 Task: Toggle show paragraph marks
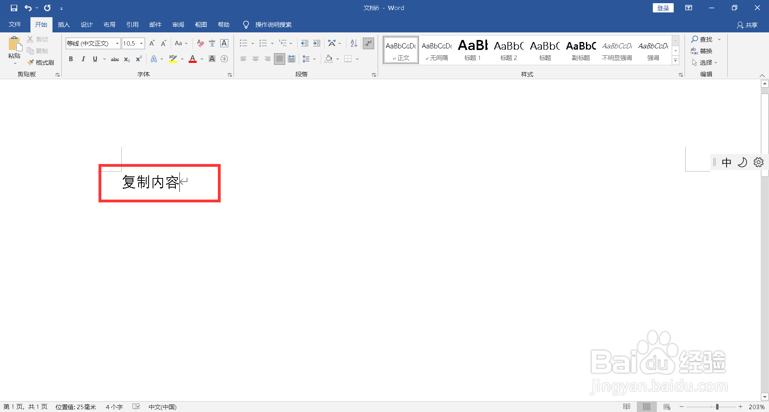click(368, 43)
